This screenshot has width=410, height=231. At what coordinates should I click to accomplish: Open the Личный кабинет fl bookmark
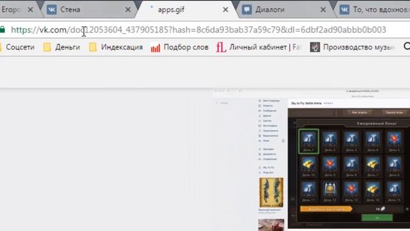(x=259, y=47)
